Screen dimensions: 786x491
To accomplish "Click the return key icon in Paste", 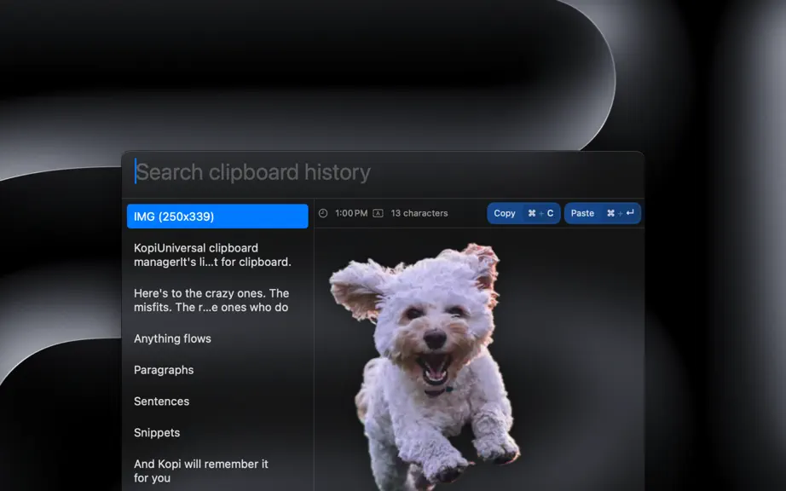I will [x=630, y=213].
